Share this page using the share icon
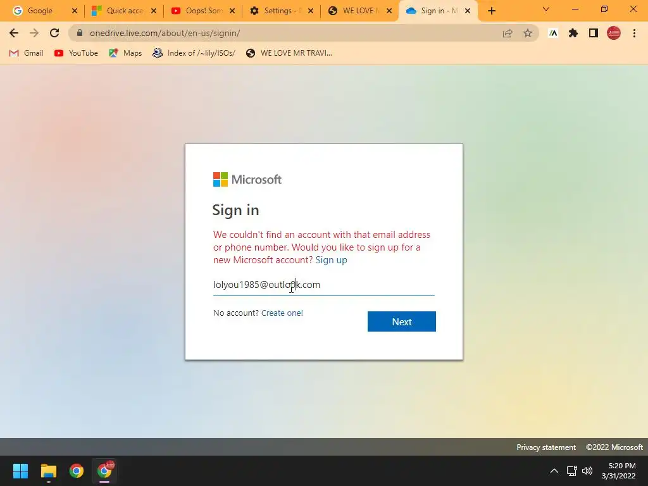 tap(508, 33)
